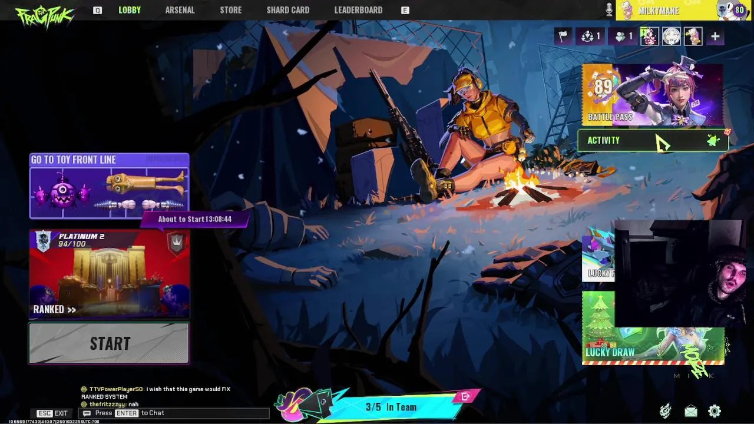
Task: Click the megaphone team recruit icon
Action: [304, 405]
